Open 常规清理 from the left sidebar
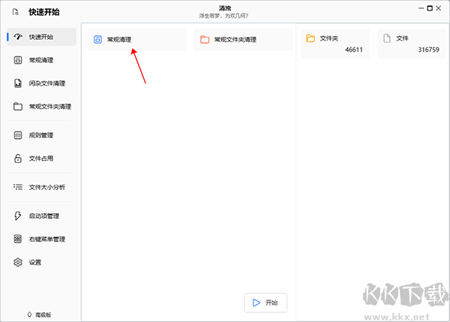This screenshot has height=322, width=450. [40, 60]
